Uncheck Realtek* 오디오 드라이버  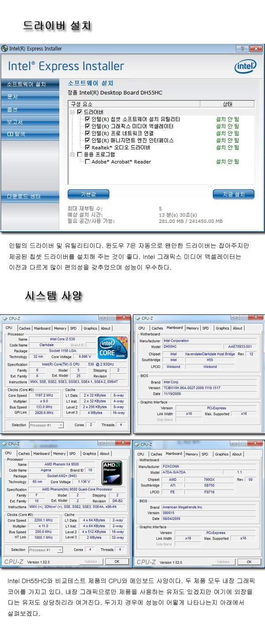click(x=88, y=147)
